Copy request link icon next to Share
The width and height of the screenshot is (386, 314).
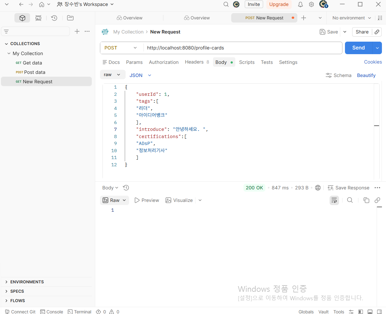[x=377, y=32]
